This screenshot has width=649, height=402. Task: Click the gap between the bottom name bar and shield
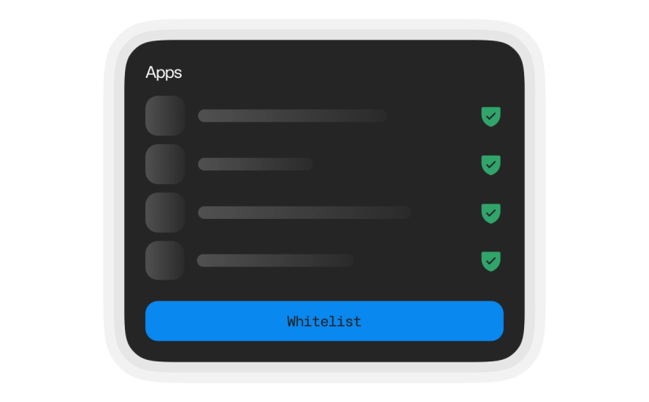pyautogui.click(x=417, y=261)
